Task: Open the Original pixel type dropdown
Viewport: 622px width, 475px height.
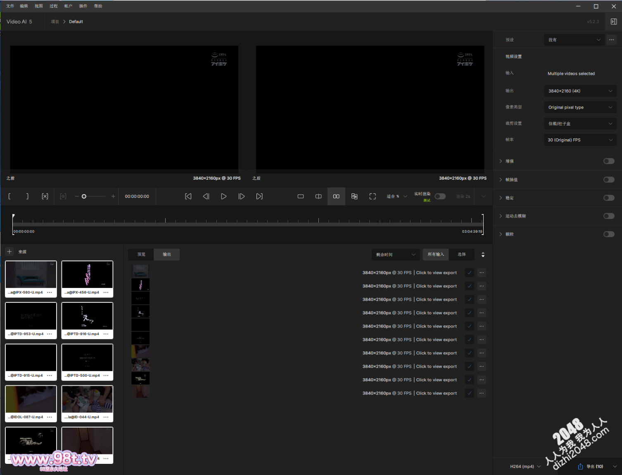Action: 580,107
